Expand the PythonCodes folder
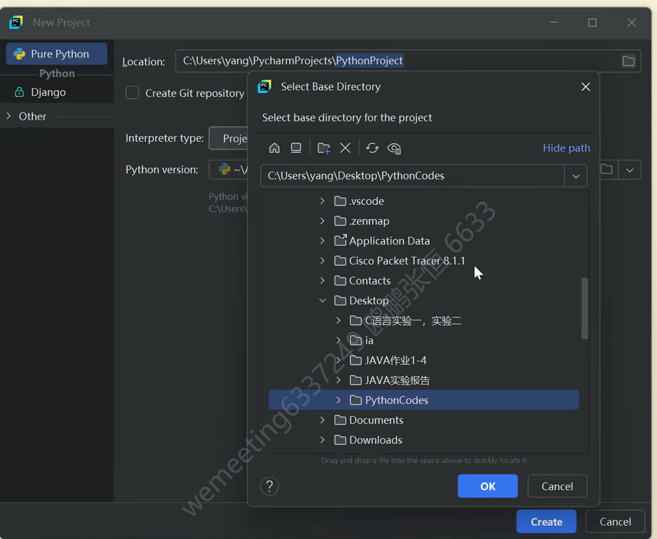 pyautogui.click(x=338, y=400)
